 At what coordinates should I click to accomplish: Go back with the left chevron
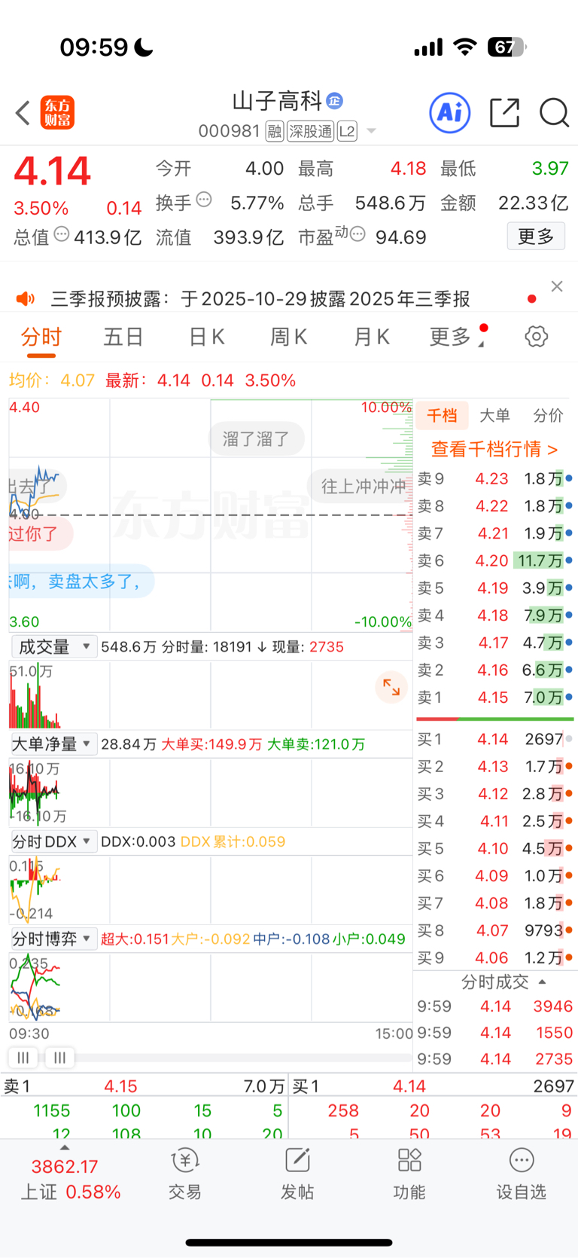[23, 113]
